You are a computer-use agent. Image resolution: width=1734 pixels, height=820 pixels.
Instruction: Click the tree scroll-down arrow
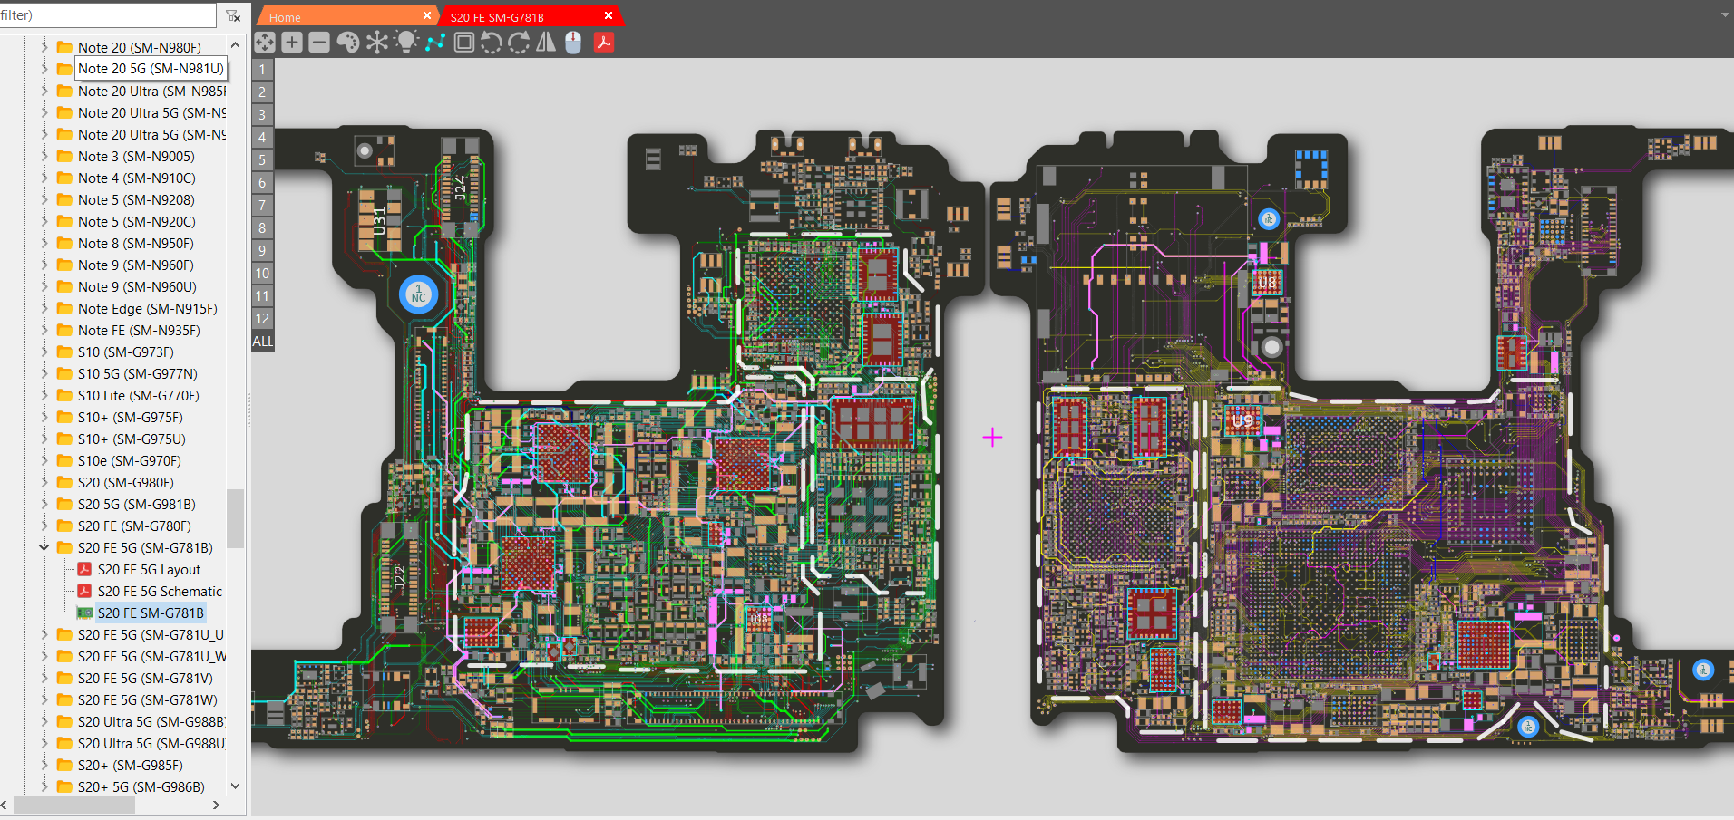click(x=236, y=786)
